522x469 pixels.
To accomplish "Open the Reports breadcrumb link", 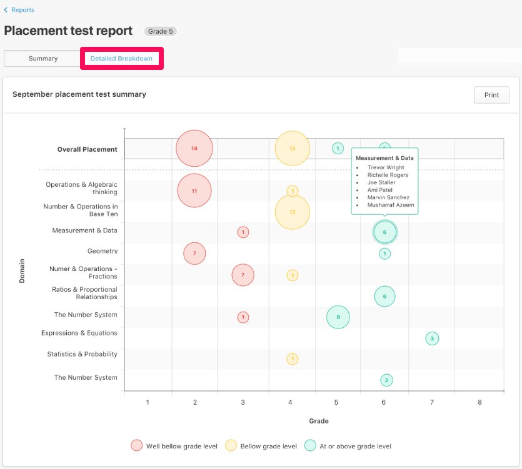I will tap(23, 10).
